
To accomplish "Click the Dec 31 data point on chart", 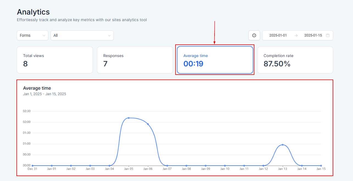I will tap(32, 166).
